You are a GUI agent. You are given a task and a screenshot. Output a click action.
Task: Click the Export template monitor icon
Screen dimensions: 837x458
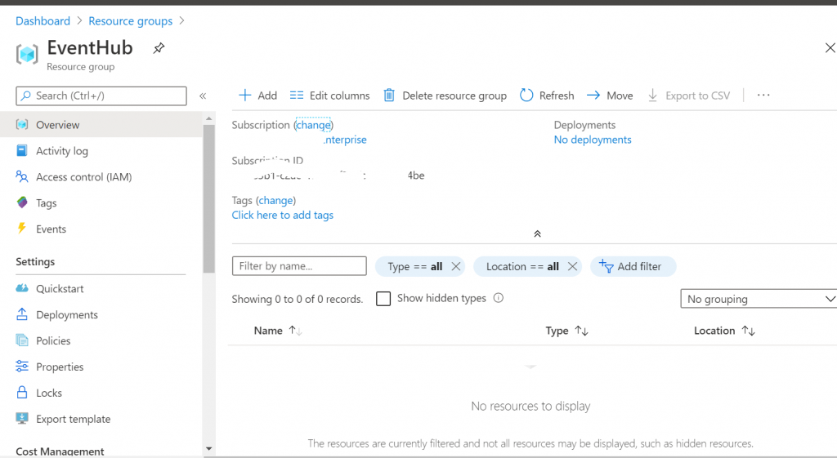(22, 418)
